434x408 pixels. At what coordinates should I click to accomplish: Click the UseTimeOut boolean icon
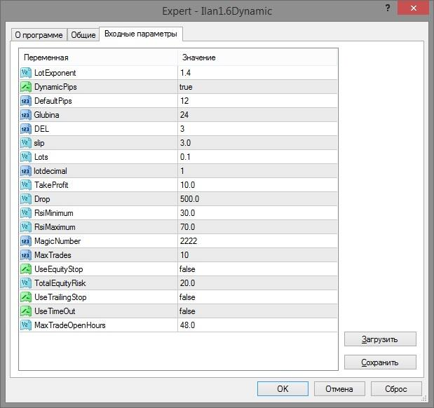pos(26,311)
